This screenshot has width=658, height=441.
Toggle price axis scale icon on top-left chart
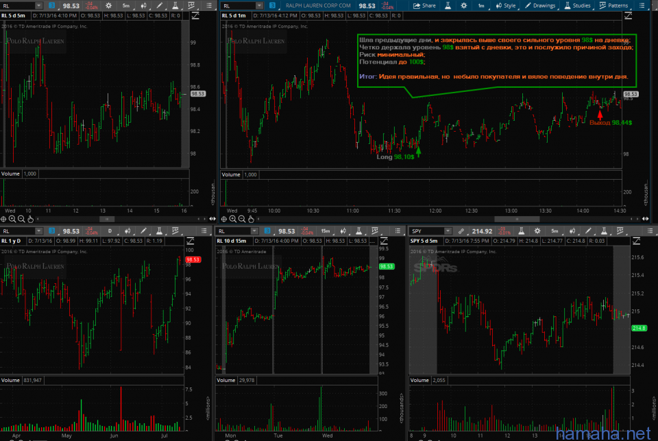[195, 16]
